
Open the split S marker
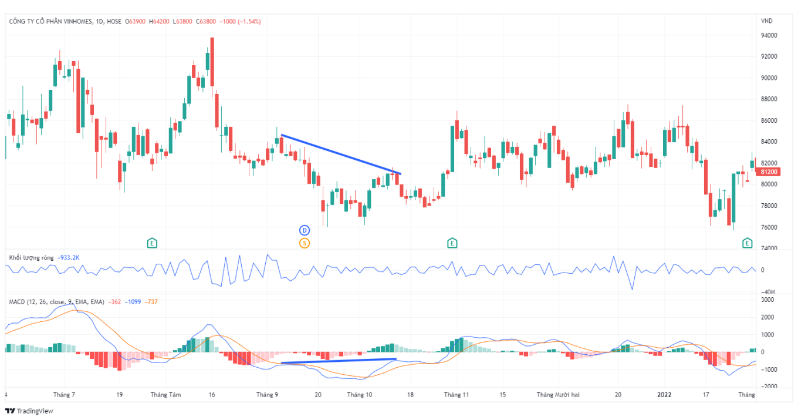tap(305, 243)
